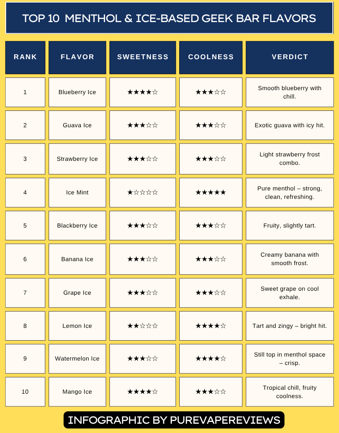339x433 pixels.
Task: Click Ice Mint's one-star sweetness rating
Action: 143,193
